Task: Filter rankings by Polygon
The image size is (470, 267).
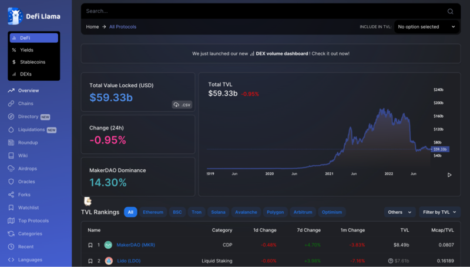Action: [x=275, y=212]
